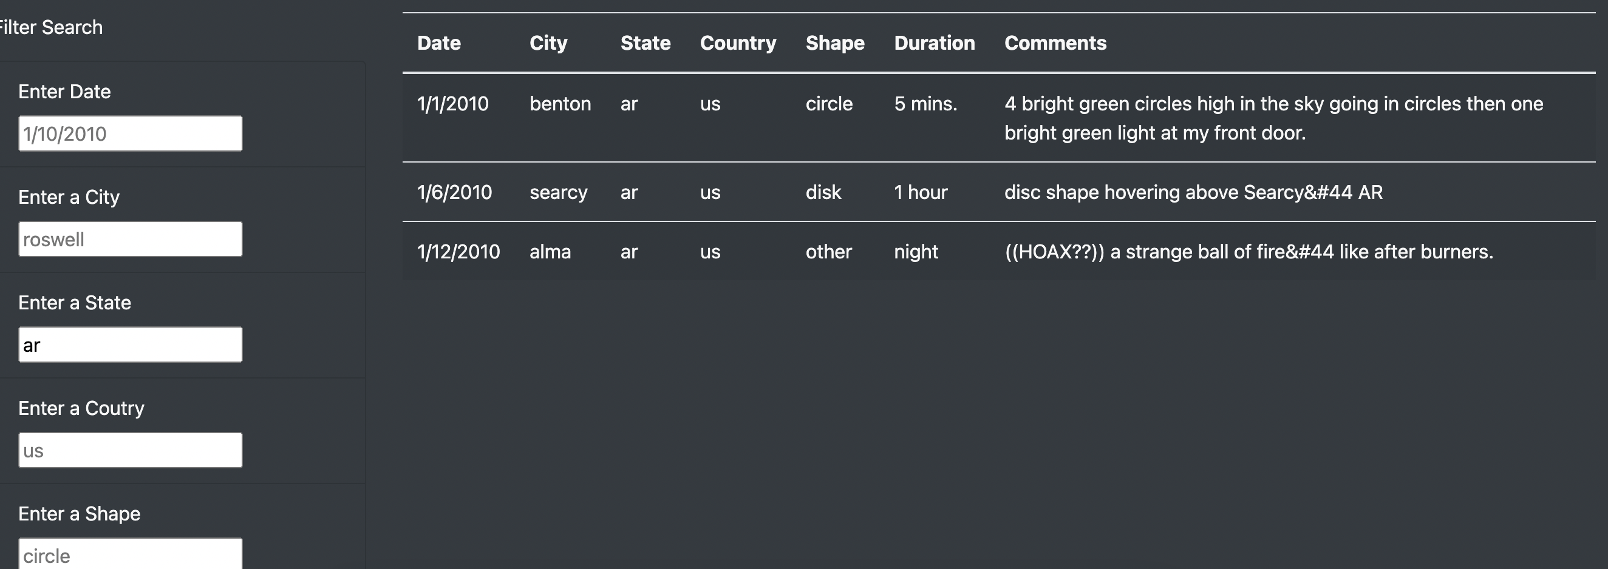The width and height of the screenshot is (1608, 569).
Task: Click the Country column header
Action: click(x=738, y=42)
